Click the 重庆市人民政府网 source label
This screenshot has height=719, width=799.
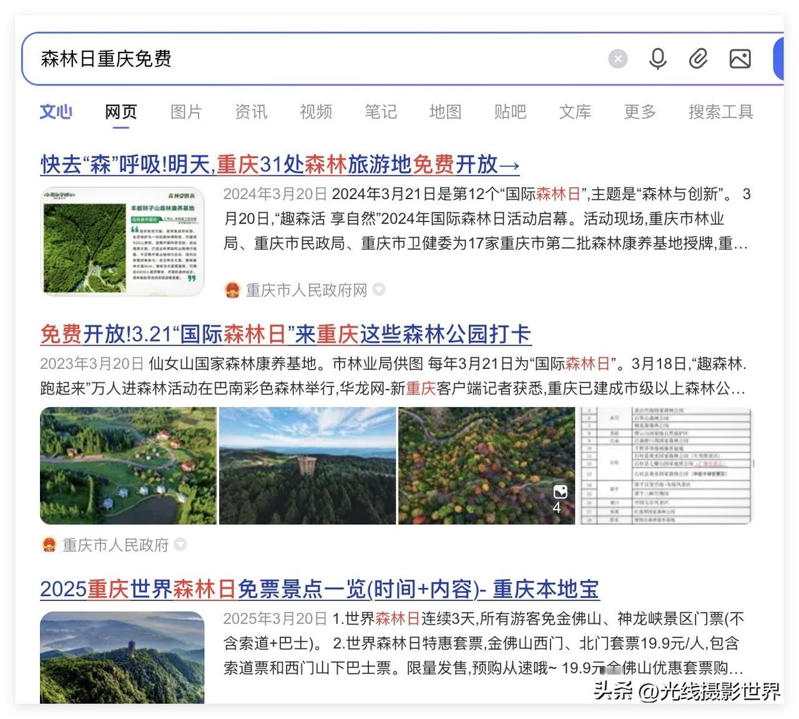306,290
